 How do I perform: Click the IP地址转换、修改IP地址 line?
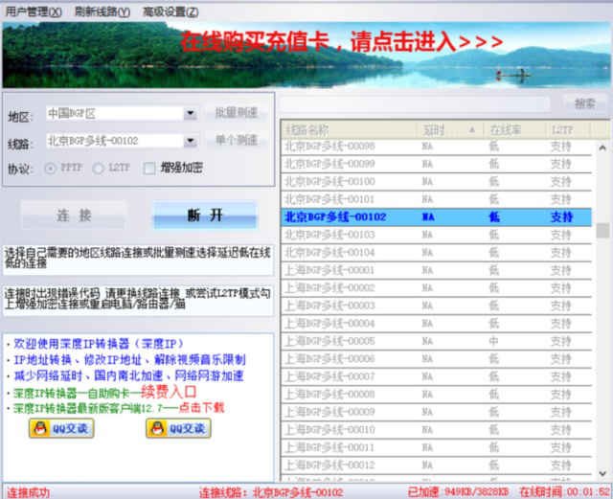[x=129, y=360]
